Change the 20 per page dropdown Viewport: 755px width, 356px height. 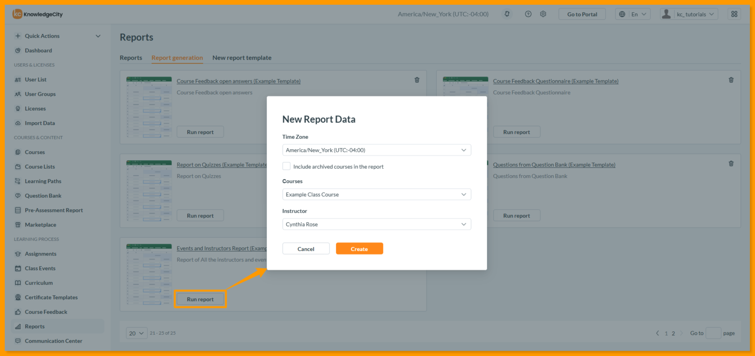136,333
